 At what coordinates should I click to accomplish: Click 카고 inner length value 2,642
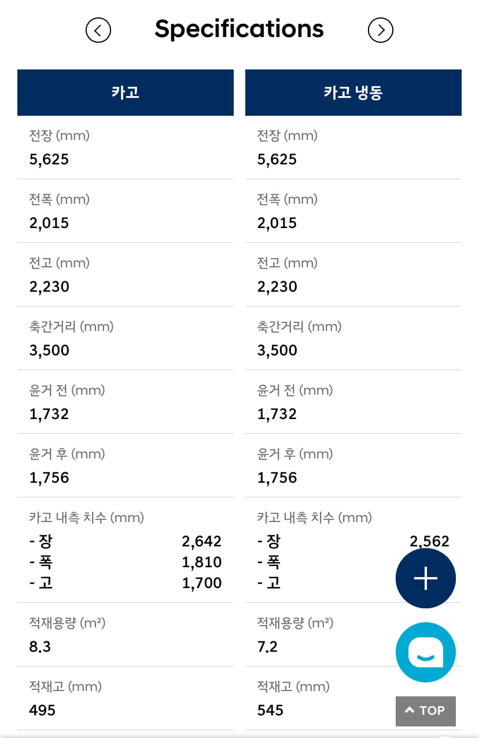(202, 542)
